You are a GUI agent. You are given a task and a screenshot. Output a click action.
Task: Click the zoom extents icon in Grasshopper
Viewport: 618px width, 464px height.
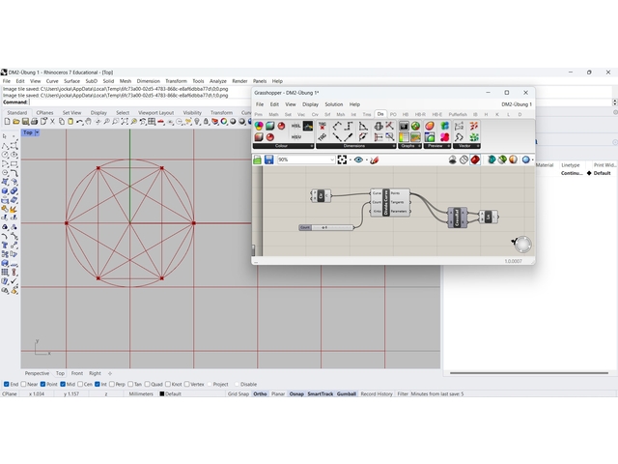[343, 159]
